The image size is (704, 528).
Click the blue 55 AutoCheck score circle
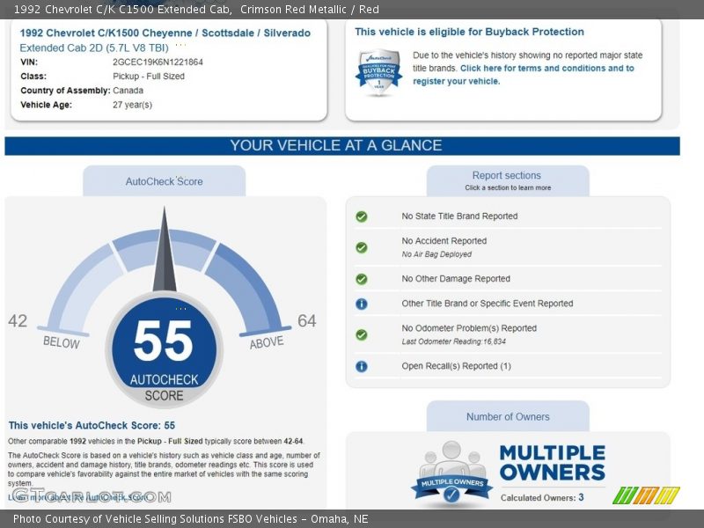click(164, 348)
